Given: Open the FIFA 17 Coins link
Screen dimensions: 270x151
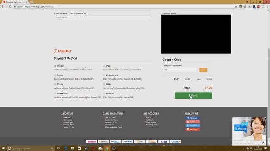Looking at the screenshot, I should point(110,117).
